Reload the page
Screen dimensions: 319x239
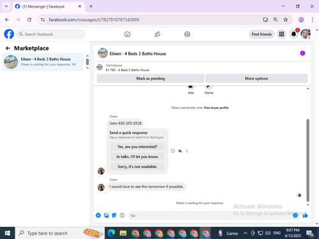pyautogui.click(x=29, y=20)
